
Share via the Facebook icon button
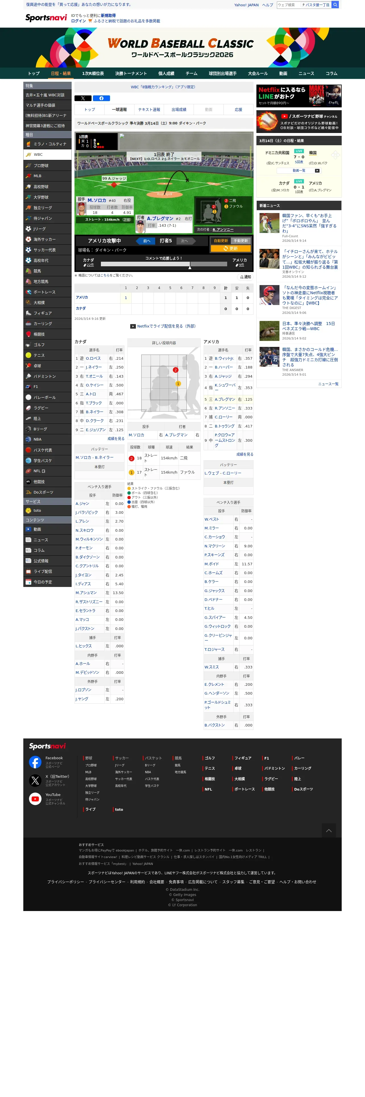pos(101,98)
